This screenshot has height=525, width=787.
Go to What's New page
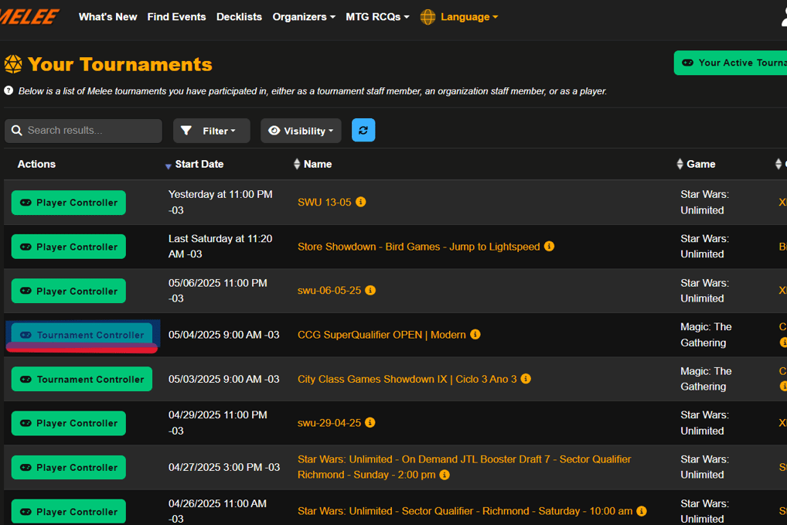pos(108,17)
